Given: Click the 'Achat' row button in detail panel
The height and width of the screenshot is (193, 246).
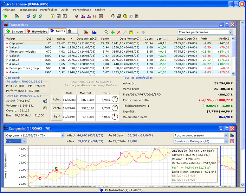Looking at the screenshot, I should tap(57, 99).
